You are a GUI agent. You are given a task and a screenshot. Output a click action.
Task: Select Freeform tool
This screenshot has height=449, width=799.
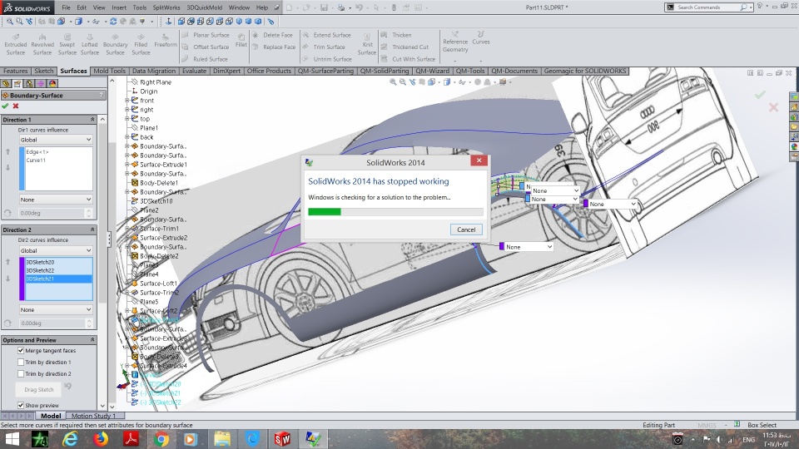tap(166, 41)
